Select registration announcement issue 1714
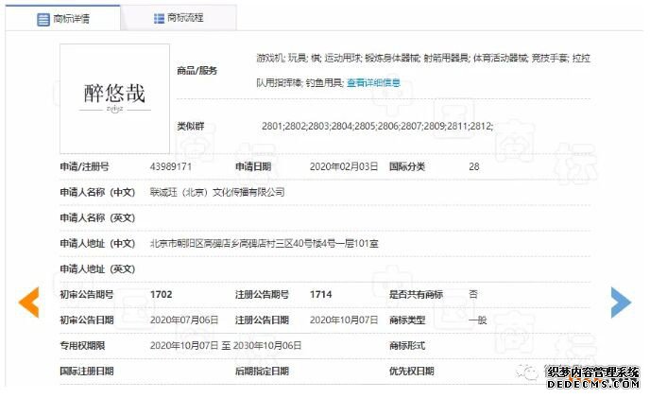 (x=321, y=295)
